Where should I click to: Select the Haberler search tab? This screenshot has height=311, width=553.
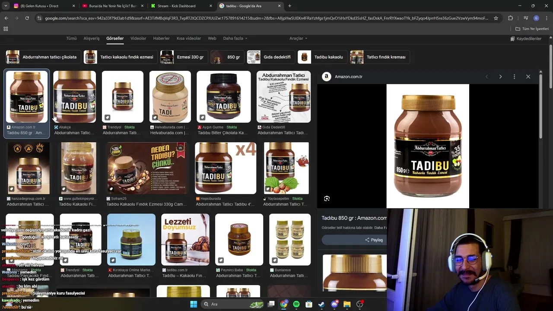click(x=161, y=38)
